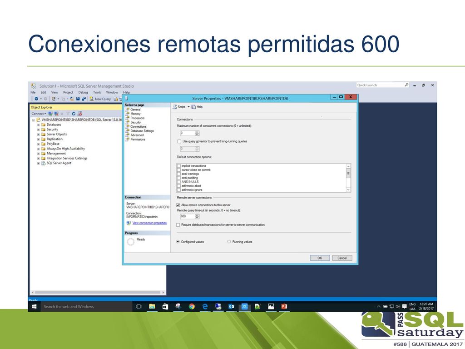This screenshot has width=465, height=349.
Task: Open the Debug menu
Action: click(x=83, y=92)
